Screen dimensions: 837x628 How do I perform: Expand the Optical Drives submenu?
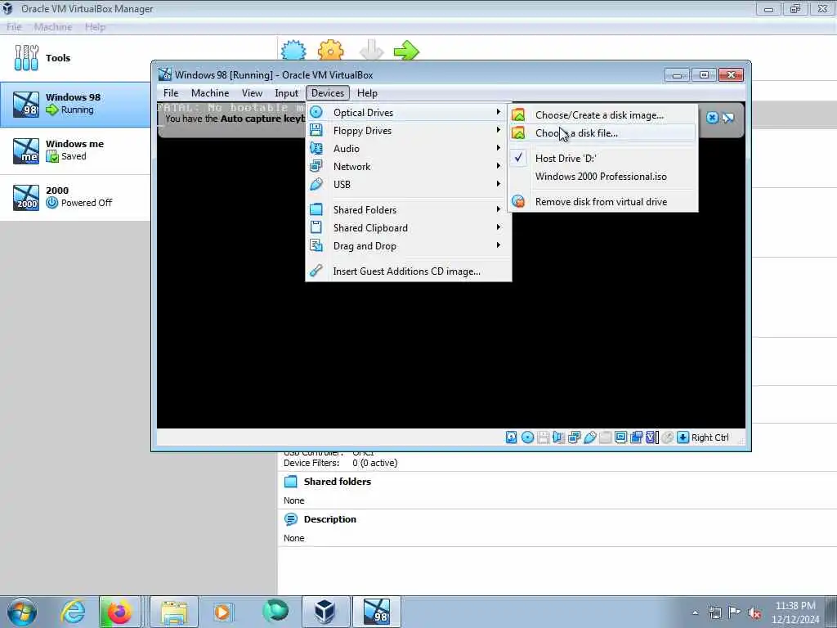[x=409, y=113]
